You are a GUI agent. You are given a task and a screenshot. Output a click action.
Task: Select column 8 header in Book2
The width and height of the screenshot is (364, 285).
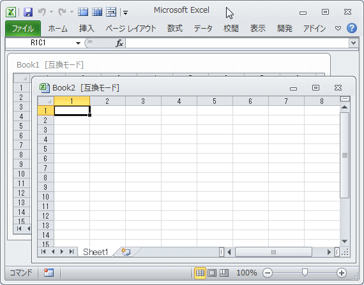click(322, 101)
